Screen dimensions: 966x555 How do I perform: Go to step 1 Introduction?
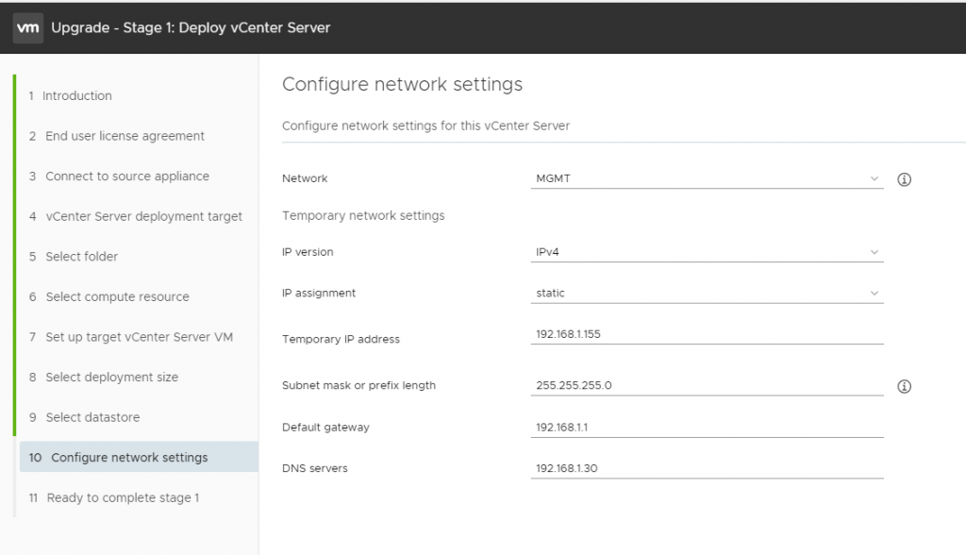(70, 95)
